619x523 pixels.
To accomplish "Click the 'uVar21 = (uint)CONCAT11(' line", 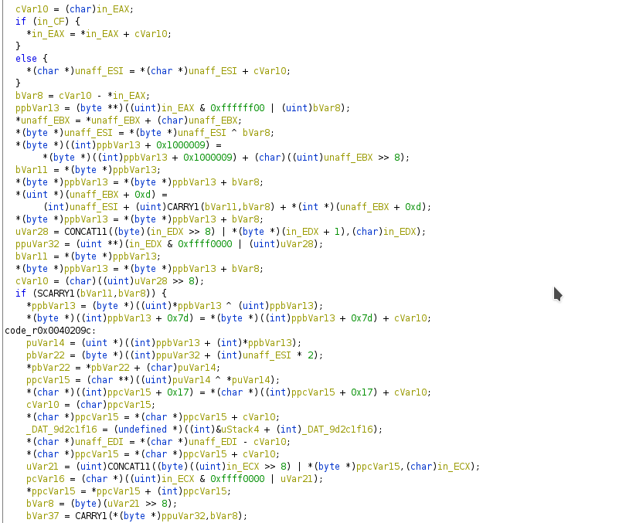I will 253,467.
